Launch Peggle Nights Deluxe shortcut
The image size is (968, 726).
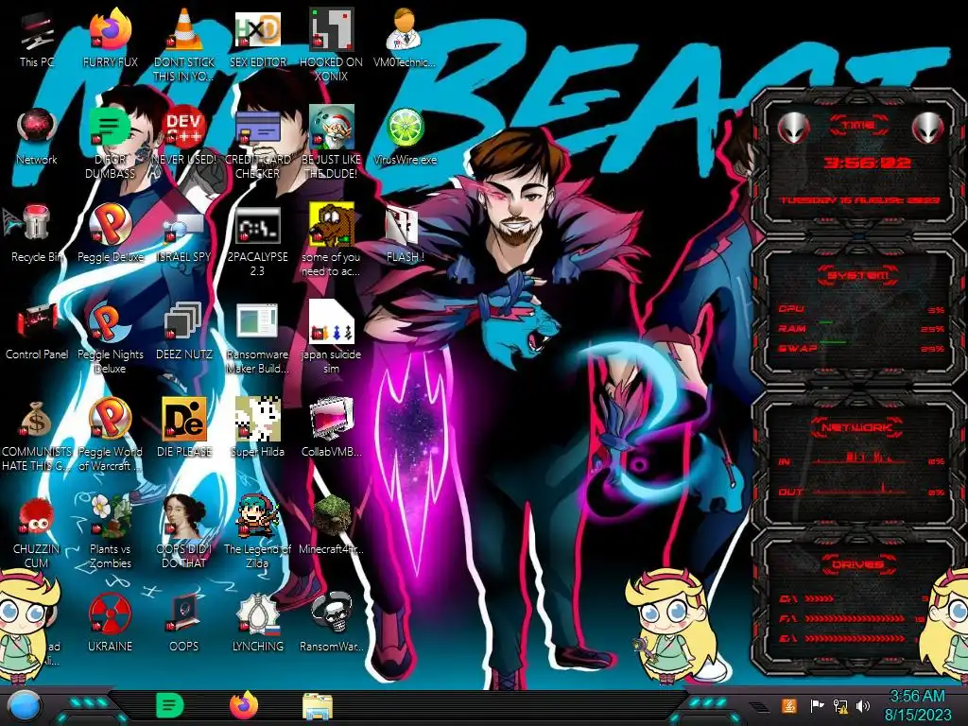tap(110, 338)
